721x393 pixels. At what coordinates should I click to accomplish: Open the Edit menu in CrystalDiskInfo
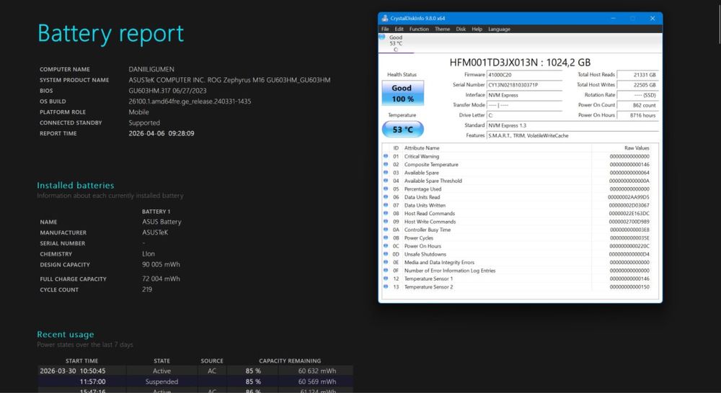tap(399, 29)
